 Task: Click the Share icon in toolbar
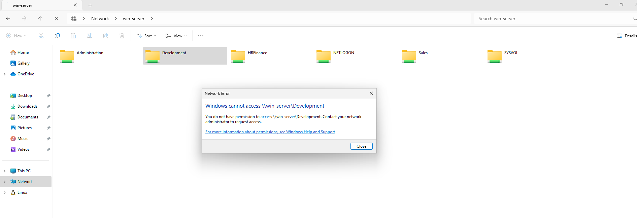106,36
